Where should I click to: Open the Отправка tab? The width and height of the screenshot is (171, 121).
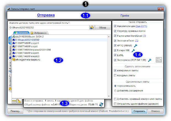click(46, 15)
